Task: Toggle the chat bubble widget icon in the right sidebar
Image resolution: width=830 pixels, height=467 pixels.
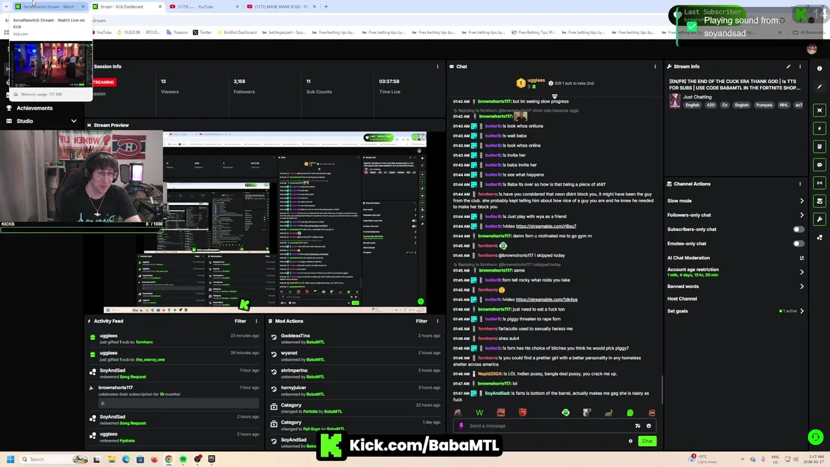Action: (x=820, y=165)
